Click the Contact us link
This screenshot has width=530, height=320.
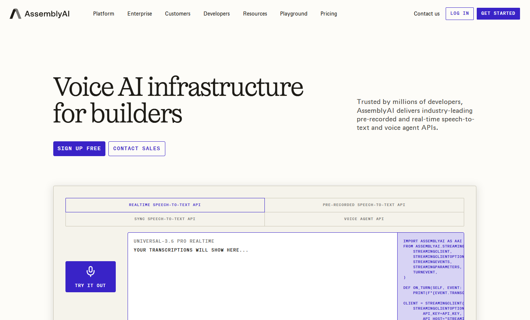pyautogui.click(x=427, y=14)
